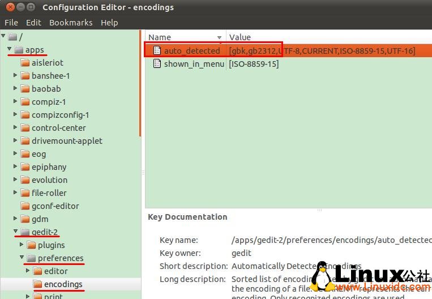Select the encodings tree entry
Viewport: 432px width, 299px height.
pos(63,284)
